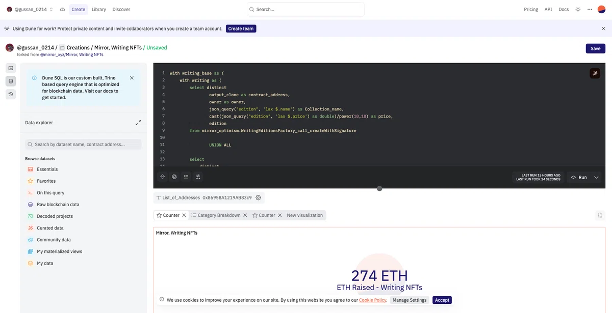Click the dashboard gauge icon in navbar
This screenshot has height=313, width=612.
[62, 9]
